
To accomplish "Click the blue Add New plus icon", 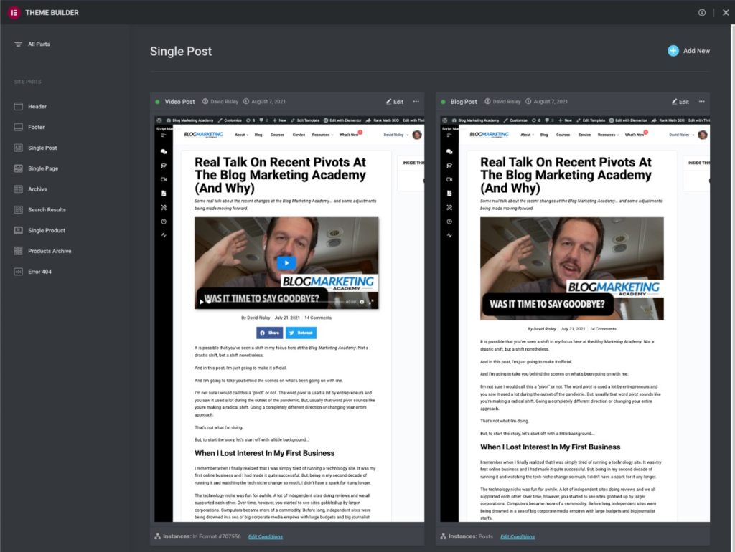I will [673, 51].
